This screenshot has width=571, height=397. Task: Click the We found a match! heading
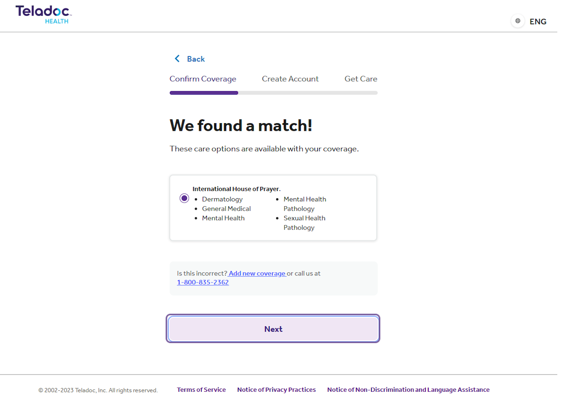pos(241,126)
